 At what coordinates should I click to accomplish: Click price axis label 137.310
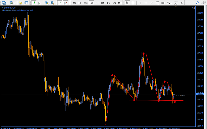pos(200,46)
